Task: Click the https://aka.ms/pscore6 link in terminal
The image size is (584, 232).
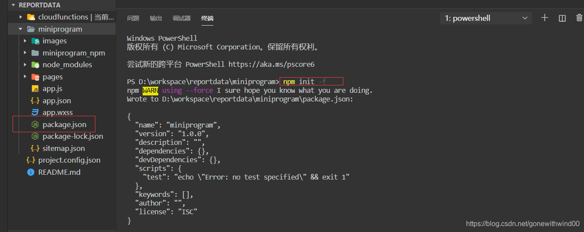Action: click(271, 64)
